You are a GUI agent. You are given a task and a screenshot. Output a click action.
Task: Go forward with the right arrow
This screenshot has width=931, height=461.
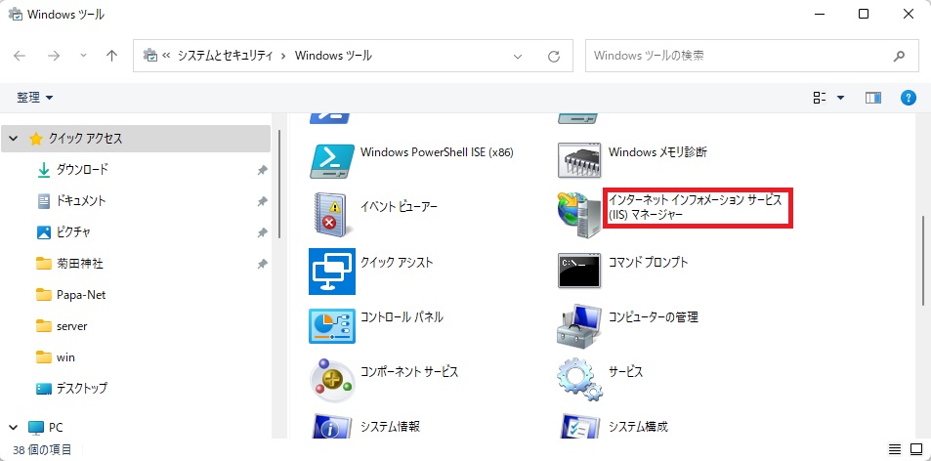tap(54, 56)
